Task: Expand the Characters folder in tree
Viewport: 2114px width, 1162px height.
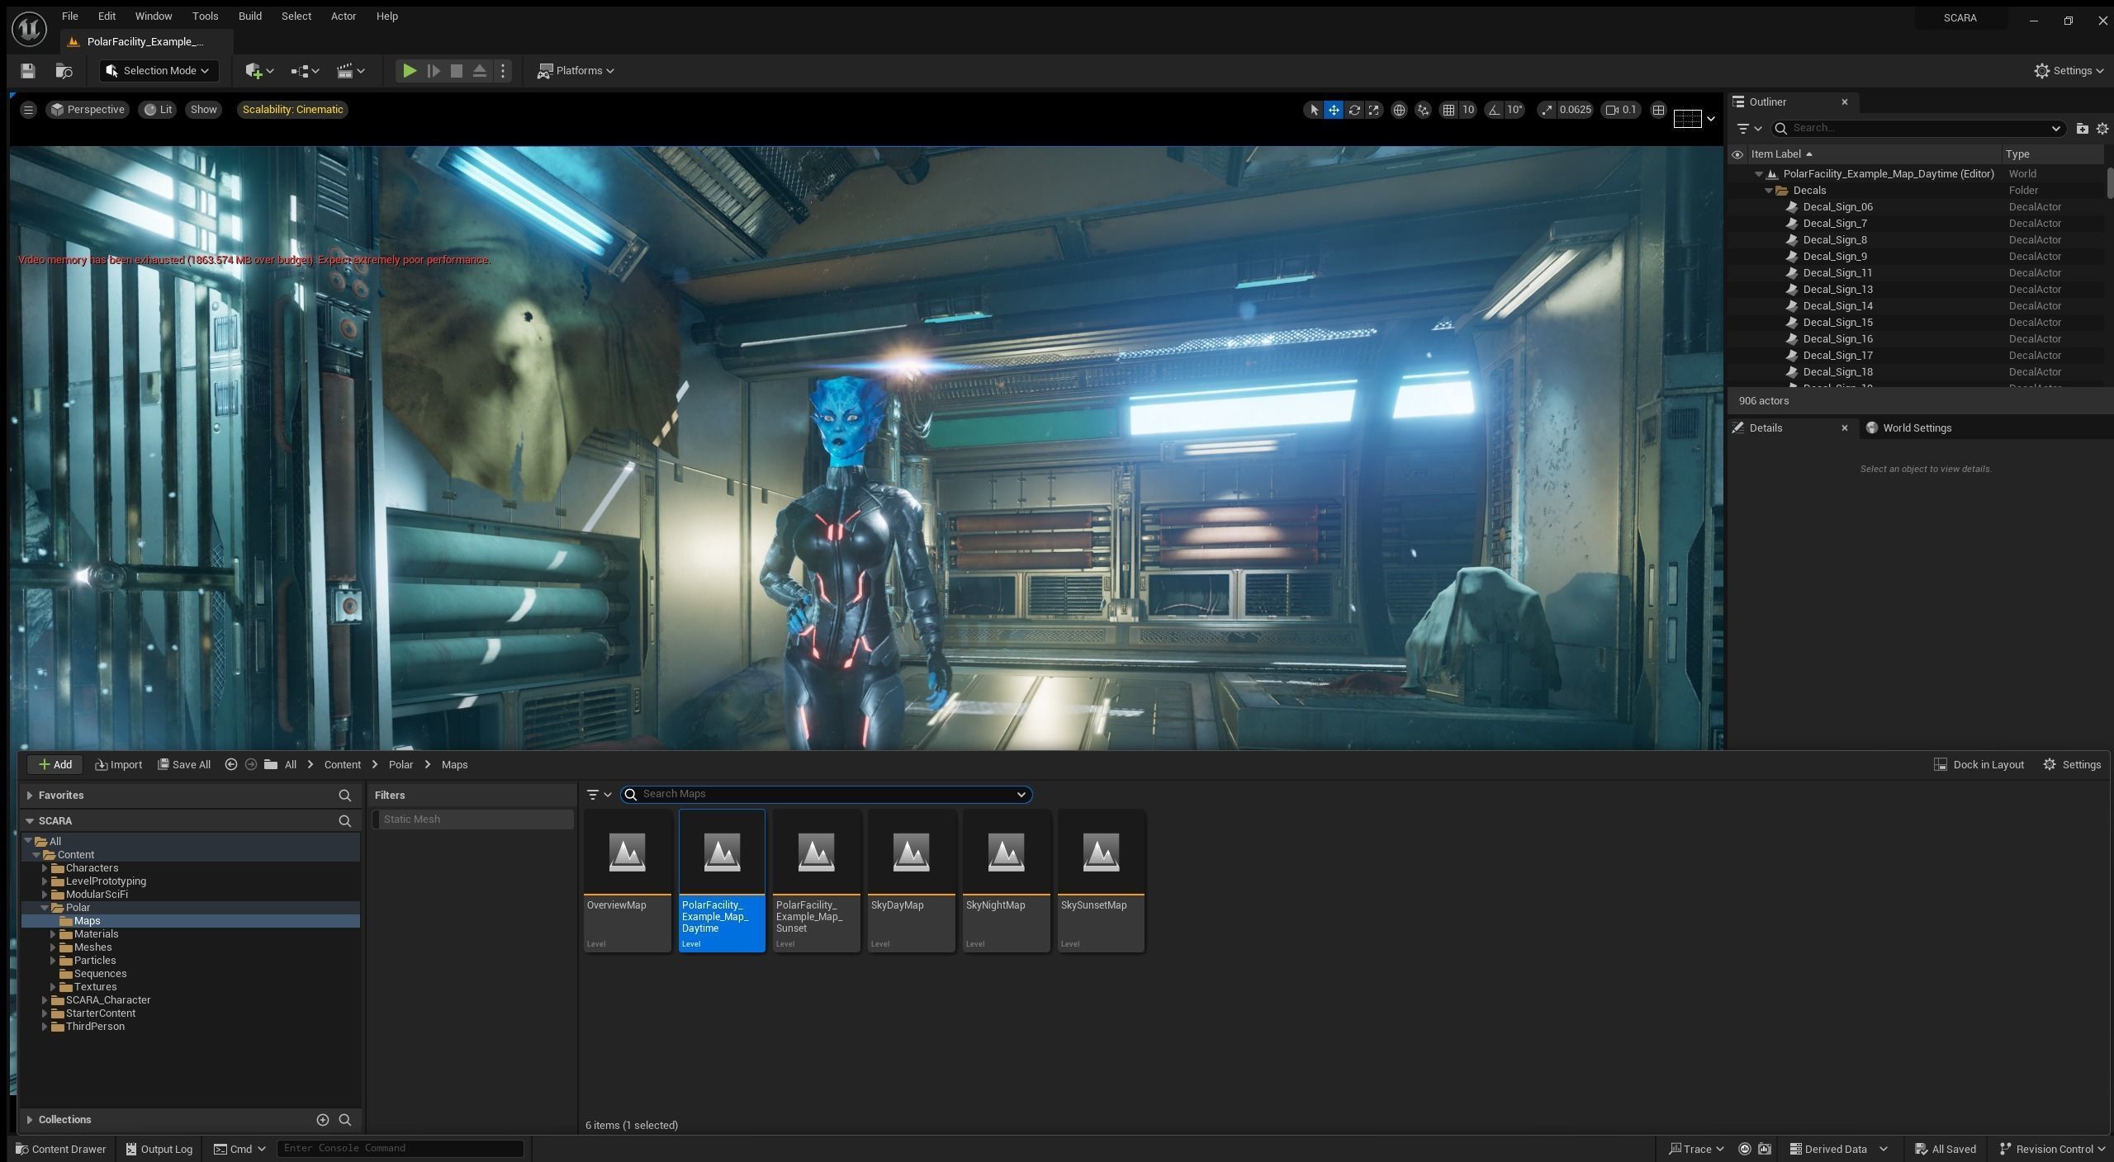Action: 45,868
